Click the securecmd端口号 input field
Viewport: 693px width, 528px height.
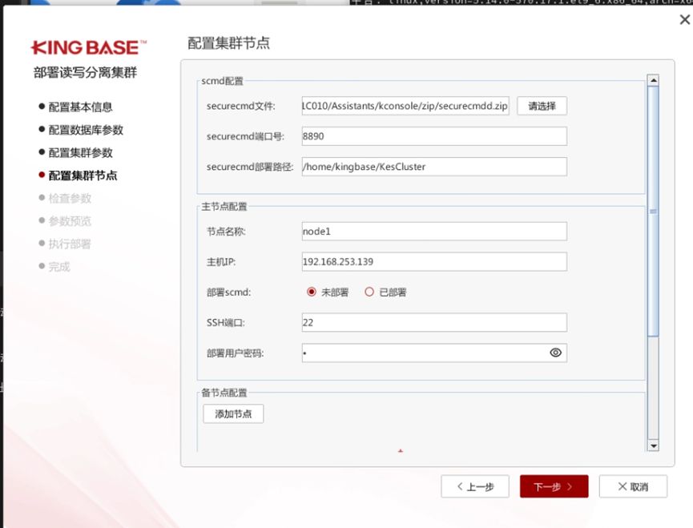(433, 136)
